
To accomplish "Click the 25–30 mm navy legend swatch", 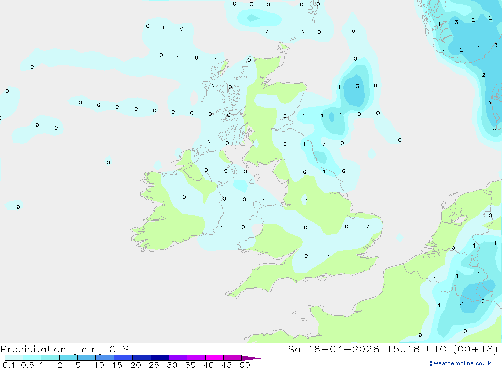I will [x=160, y=358].
